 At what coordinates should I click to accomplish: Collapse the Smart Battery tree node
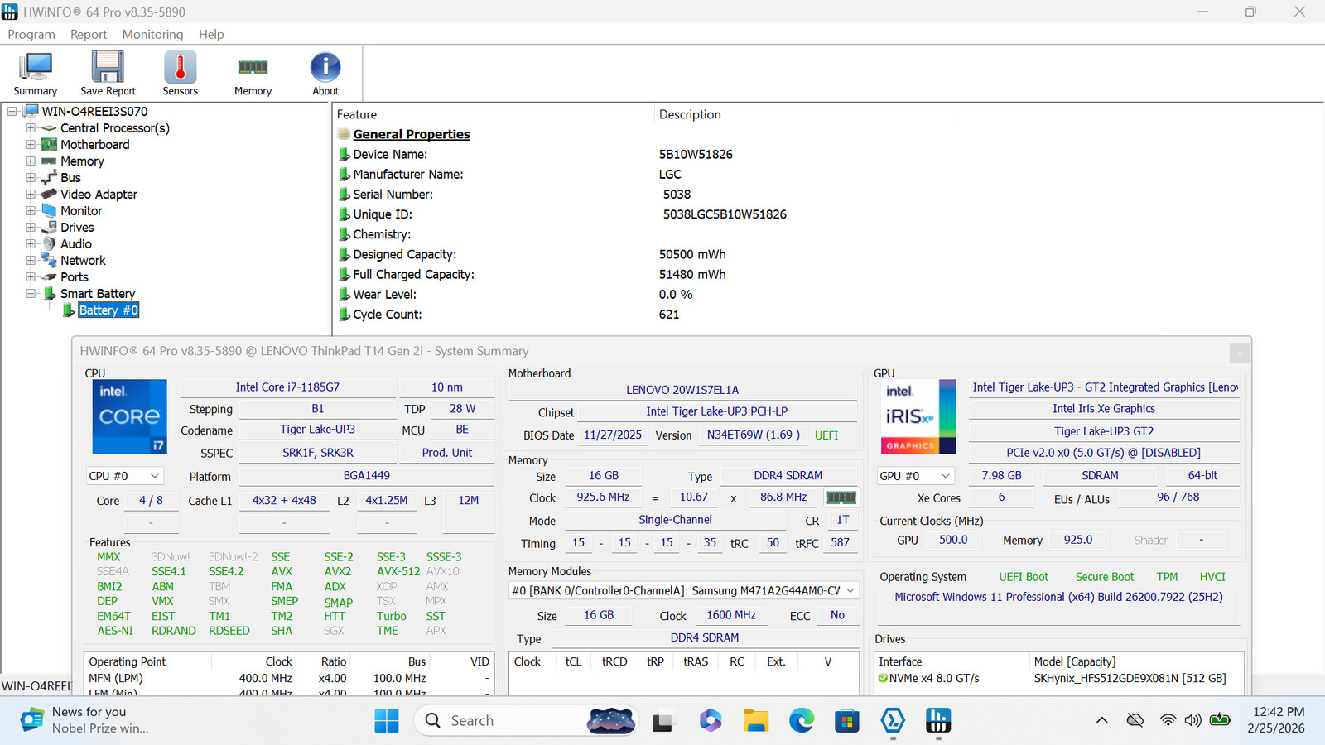click(x=31, y=294)
